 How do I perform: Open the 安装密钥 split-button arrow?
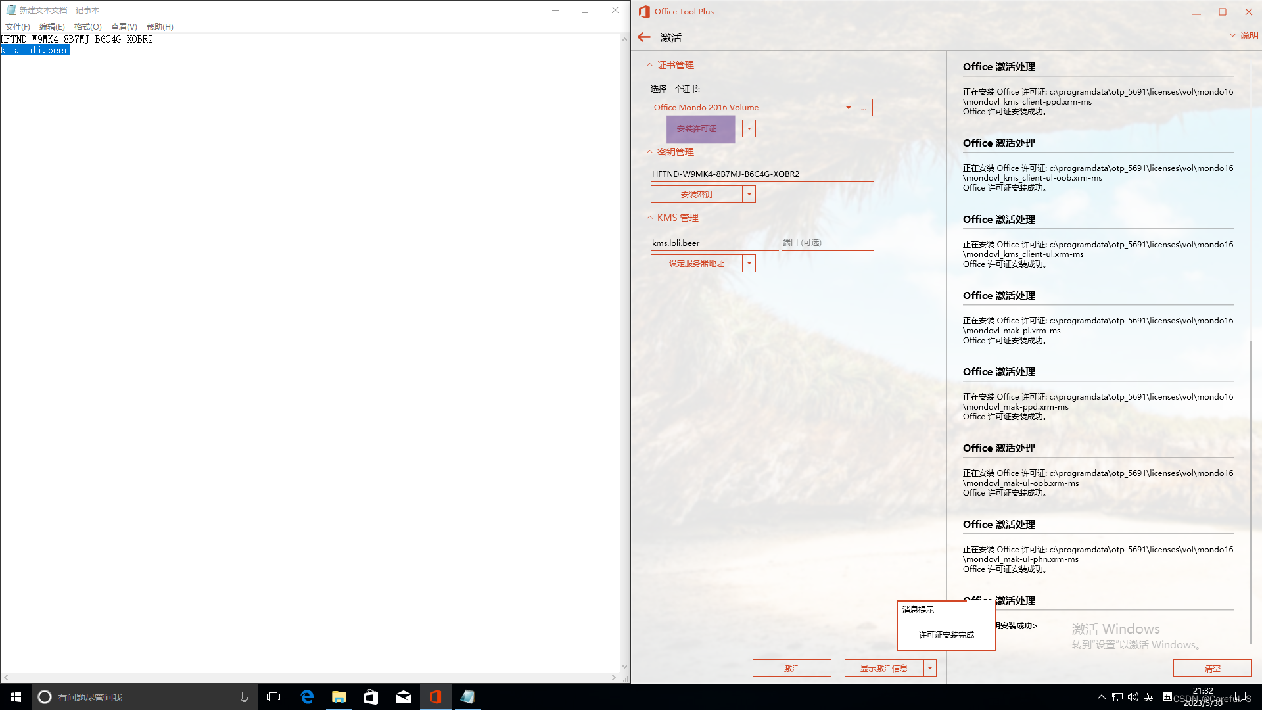click(x=749, y=195)
